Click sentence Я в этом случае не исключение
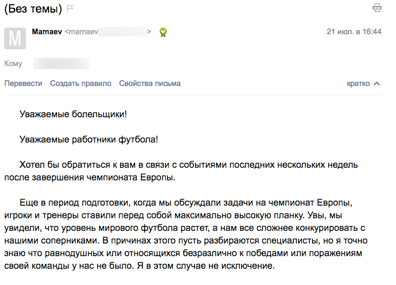Screen dimensions: 396x285 (206, 266)
